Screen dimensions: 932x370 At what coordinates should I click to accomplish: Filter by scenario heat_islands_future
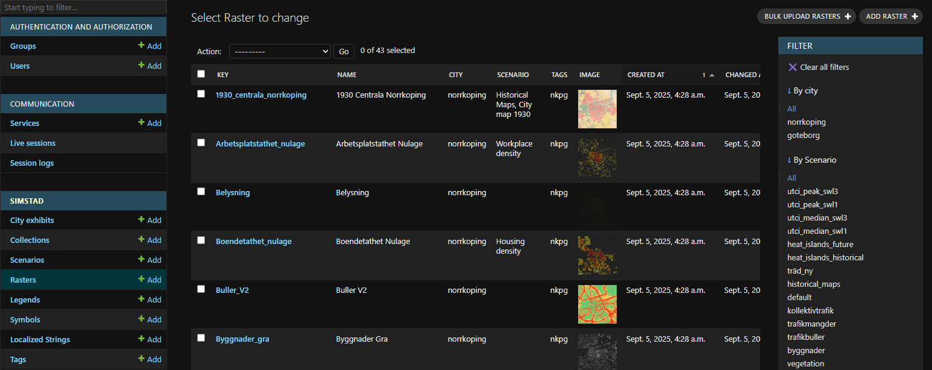(820, 244)
